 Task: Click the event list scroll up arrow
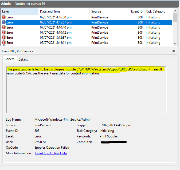[x=175, y=11]
